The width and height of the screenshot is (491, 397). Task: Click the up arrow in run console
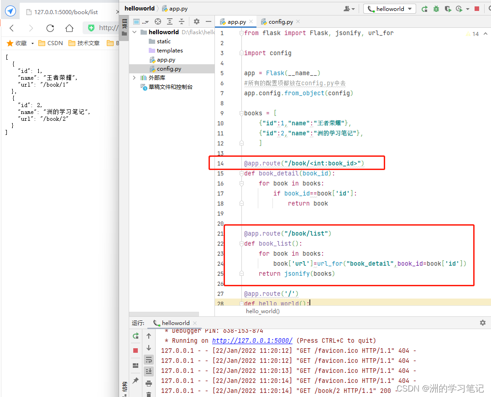point(149,336)
